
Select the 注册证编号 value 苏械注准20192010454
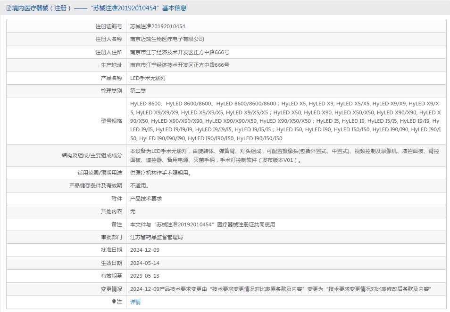pos(158,26)
